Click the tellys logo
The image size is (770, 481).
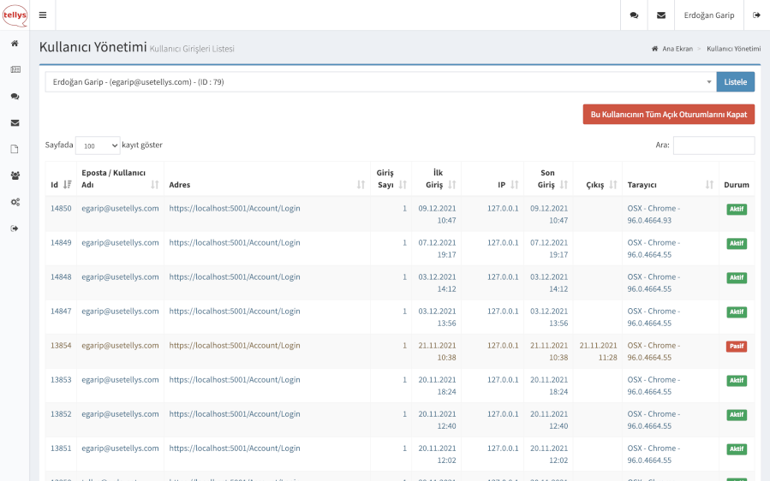15,15
